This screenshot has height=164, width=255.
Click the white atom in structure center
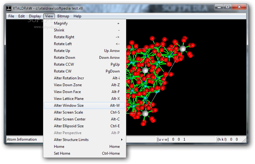(x=145, y=70)
